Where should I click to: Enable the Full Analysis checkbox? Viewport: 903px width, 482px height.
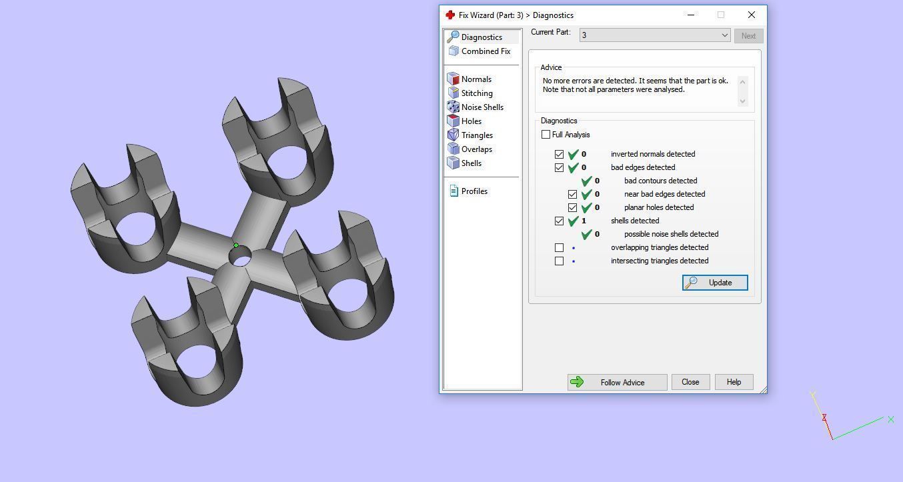pyautogui.click(x=546, y=135)
